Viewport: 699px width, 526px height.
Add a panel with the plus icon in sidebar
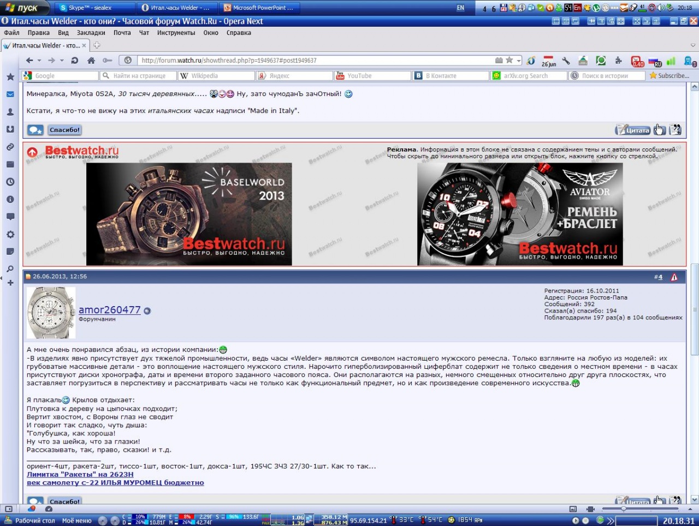pyautogui.click(x=10, y=283)
